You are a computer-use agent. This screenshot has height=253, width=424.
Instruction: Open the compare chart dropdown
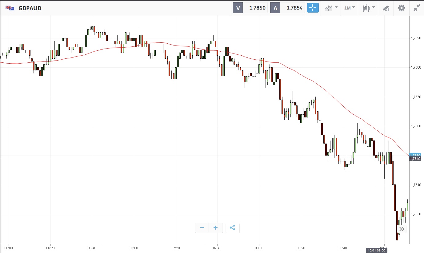pos(331,8)
